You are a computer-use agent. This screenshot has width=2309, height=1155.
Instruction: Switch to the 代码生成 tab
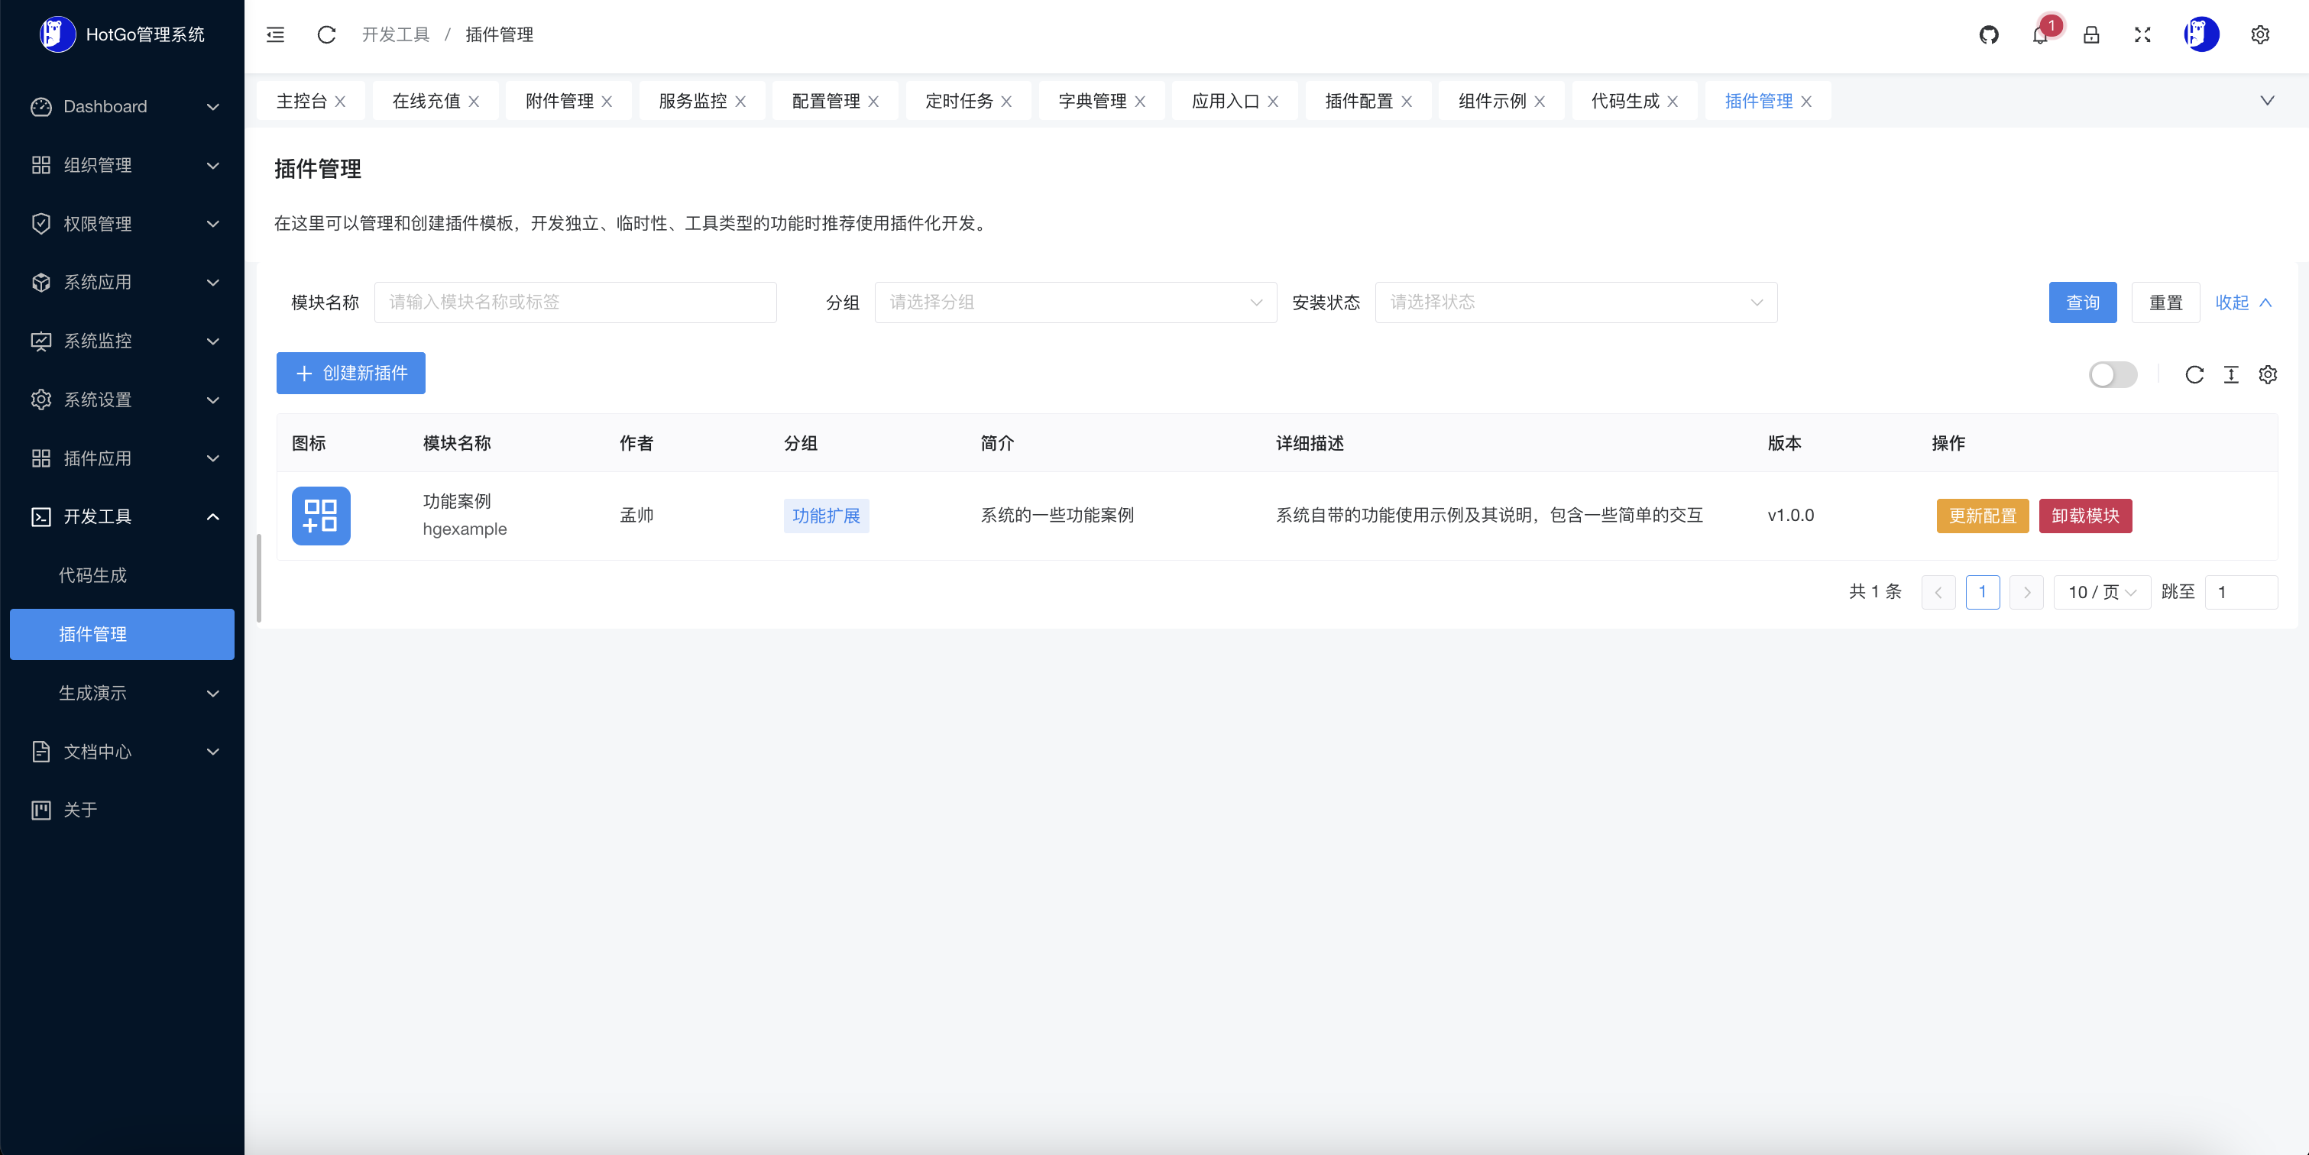click(1624, 102)
